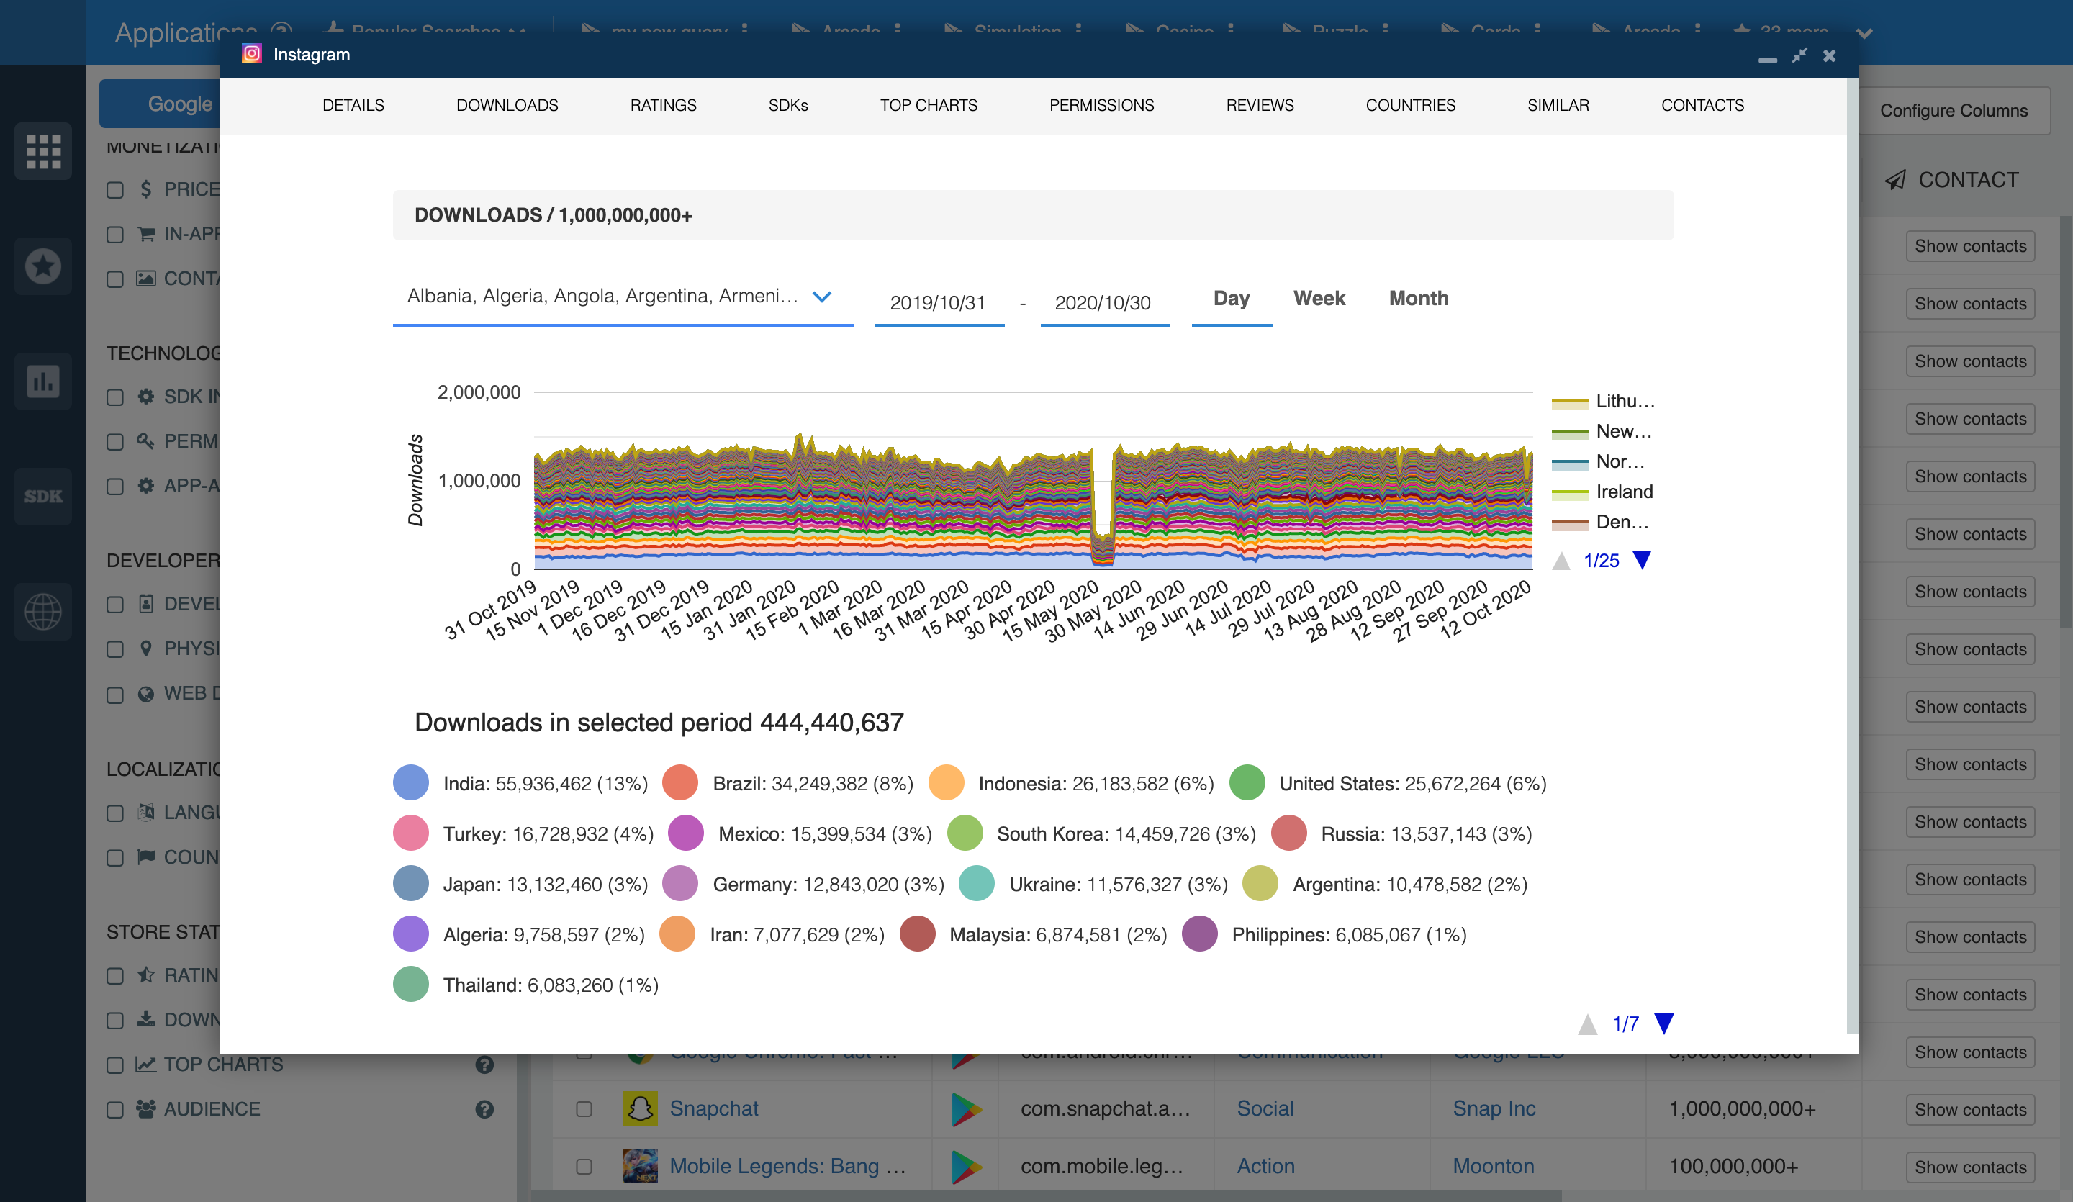Open the bar chart analytics sidebar icon
Screen dimensions: 2073x1202
tap(42, 381)
